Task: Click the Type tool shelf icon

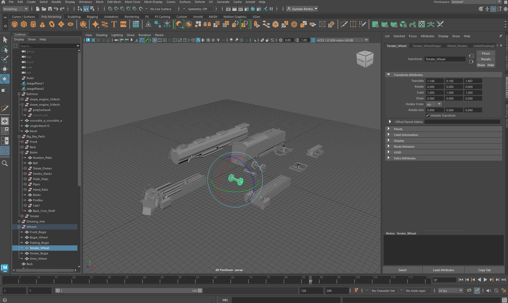Action: coord(114,24)
